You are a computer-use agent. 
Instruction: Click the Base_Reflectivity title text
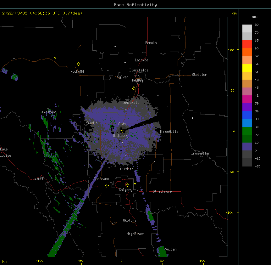tap(135, 5)
